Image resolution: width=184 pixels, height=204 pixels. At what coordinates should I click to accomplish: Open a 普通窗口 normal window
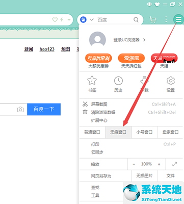click(92, 132)
